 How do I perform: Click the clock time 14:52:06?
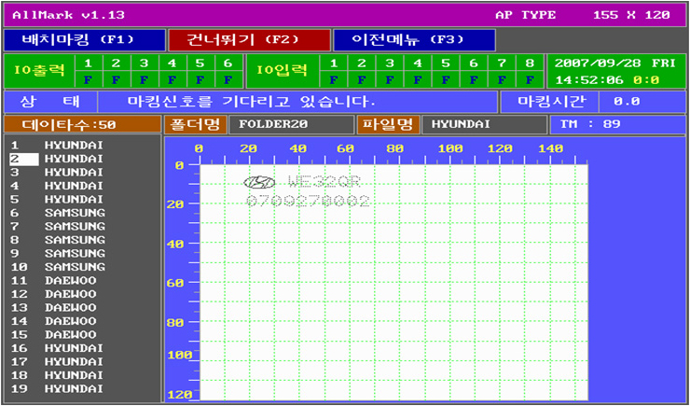coord(591,80)
